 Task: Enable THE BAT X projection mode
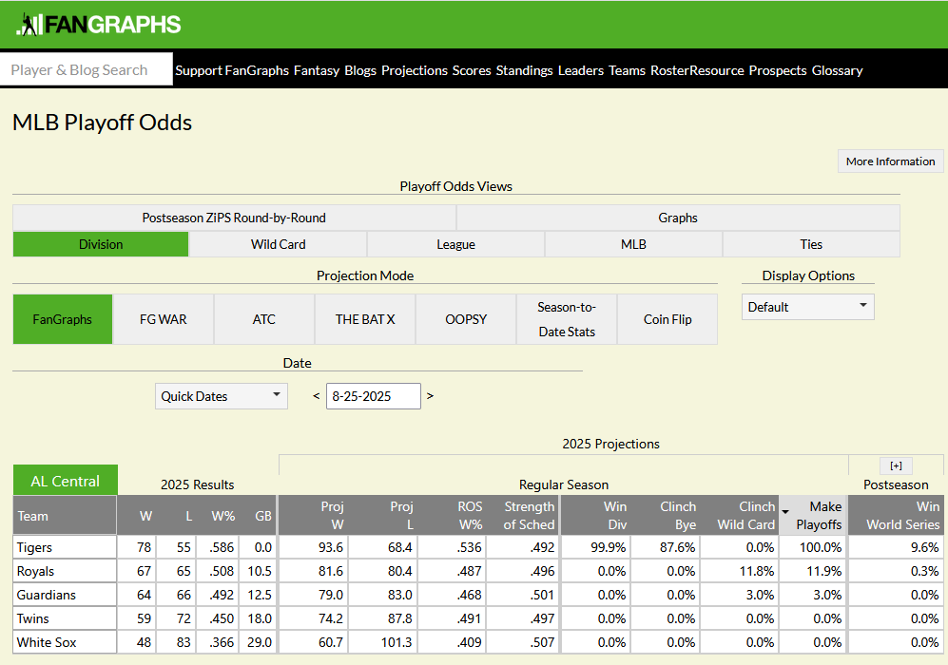click(365, 319)
